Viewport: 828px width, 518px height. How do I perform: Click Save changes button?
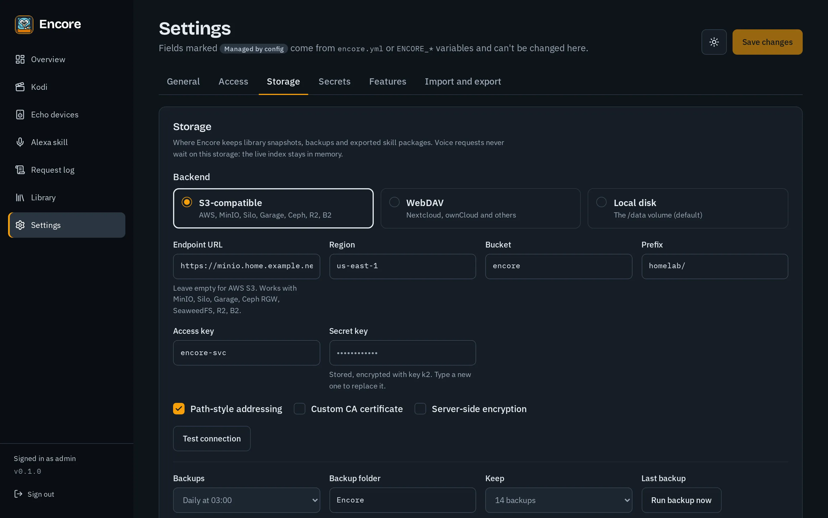pyautogui.click(x=767, y=42)
